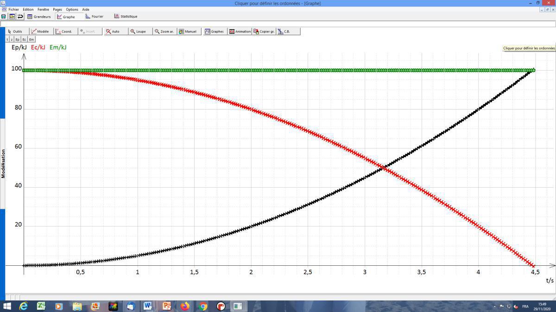Image resolution: width=556 pixels, height=312 pixels.
Task: Click the Ep/kJ ordinate axis label
Action: pyautogui.click(x=19, y=47)
